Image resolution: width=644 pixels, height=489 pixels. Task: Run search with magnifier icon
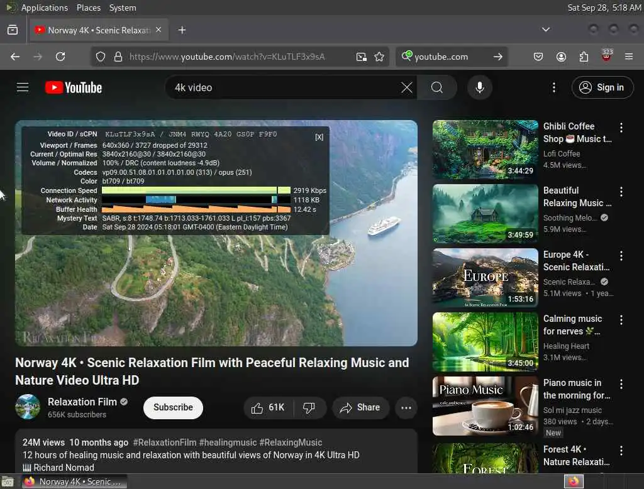(x=437, y=87)
